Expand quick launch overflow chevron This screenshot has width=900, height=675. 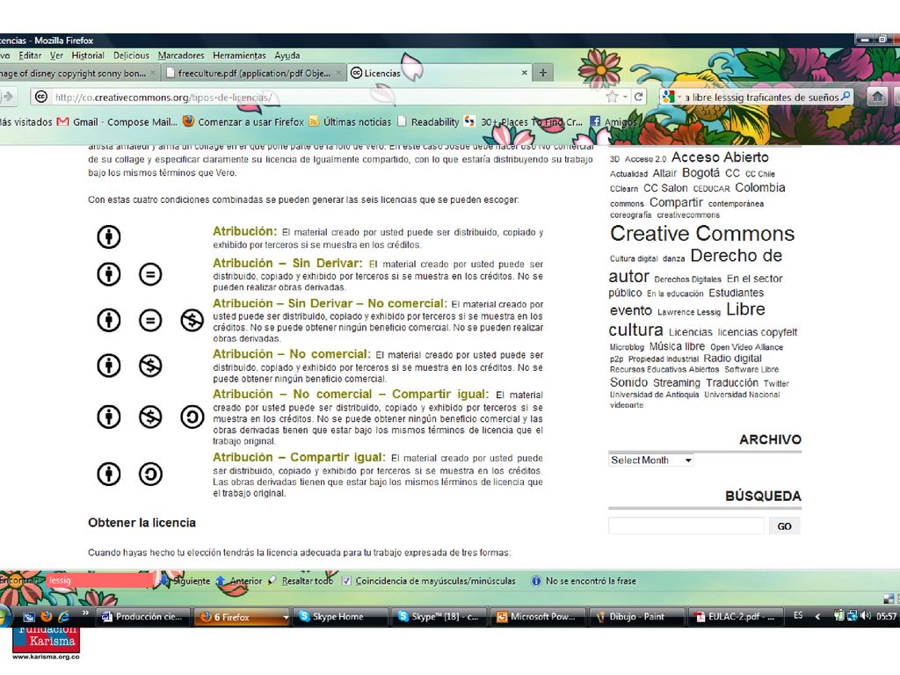coord(85,613)
